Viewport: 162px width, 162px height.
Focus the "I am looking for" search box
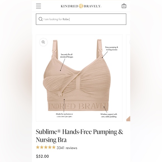pyautogui.click(x=81, y=19)
